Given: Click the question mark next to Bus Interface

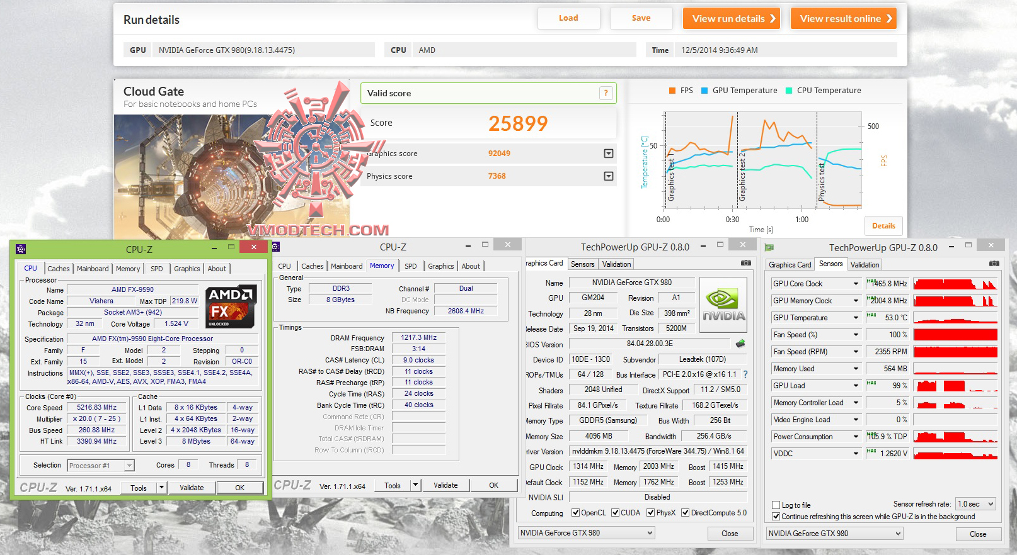Looking at the screenshot, I should (x=745, y=374).
